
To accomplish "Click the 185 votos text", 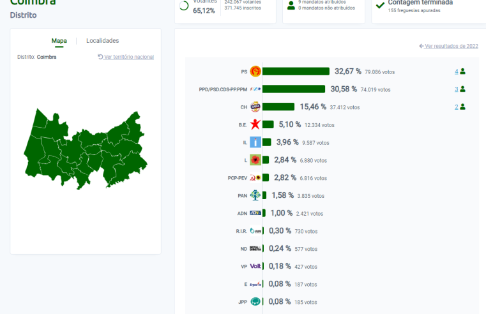I will point(306,302).
